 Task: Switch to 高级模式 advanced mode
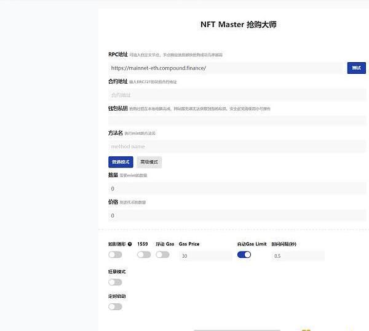point(149,162)
